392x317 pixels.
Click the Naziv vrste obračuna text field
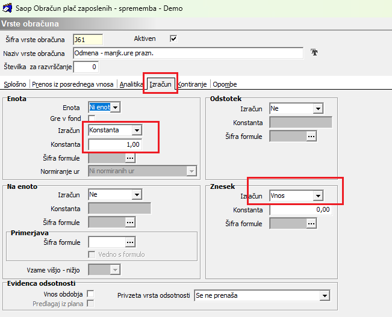tap(188, 53)
